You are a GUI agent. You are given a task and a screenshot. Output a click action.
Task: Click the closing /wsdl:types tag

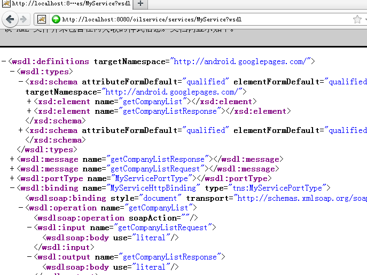pyautogui.click(x=47, y=150)
